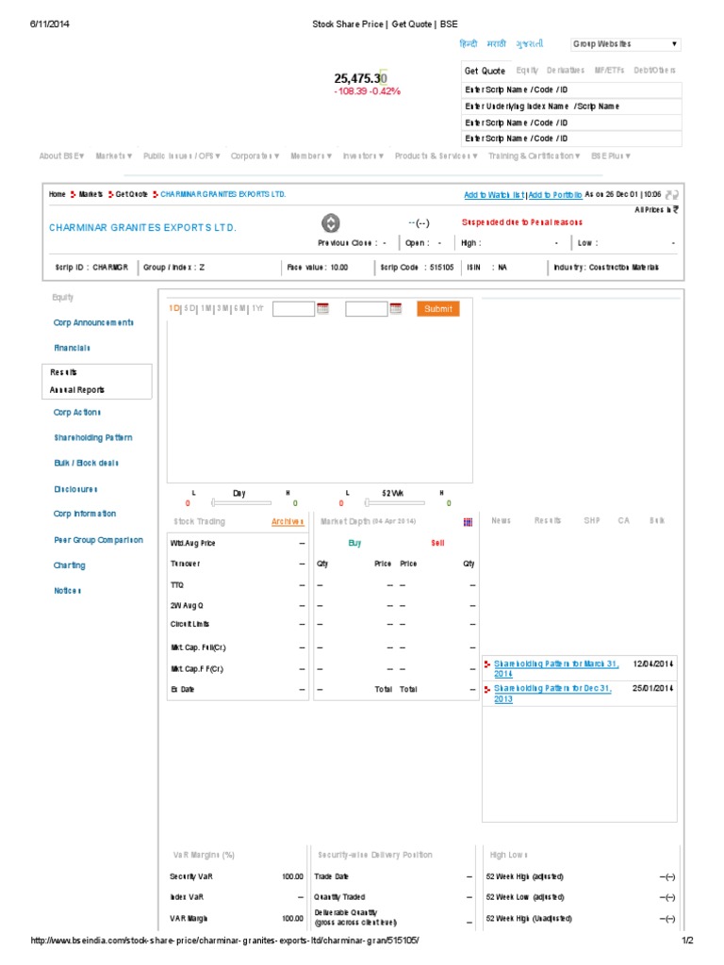
Task: Expand Products & Services menu
Action: (x=436, y=155)
